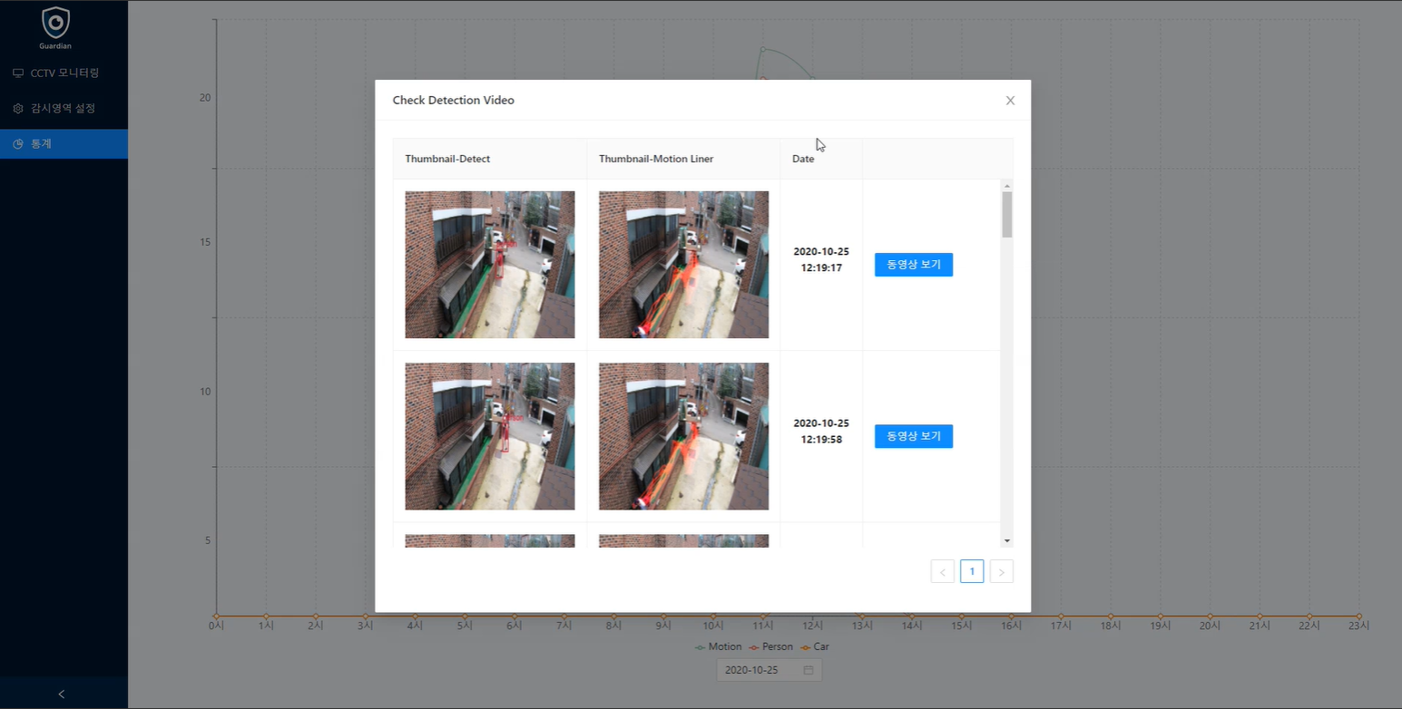Screen dimensions: 1402x709
Task: Open the 2020-10-25 date picker below the chart
Action: tap(770, 670)
